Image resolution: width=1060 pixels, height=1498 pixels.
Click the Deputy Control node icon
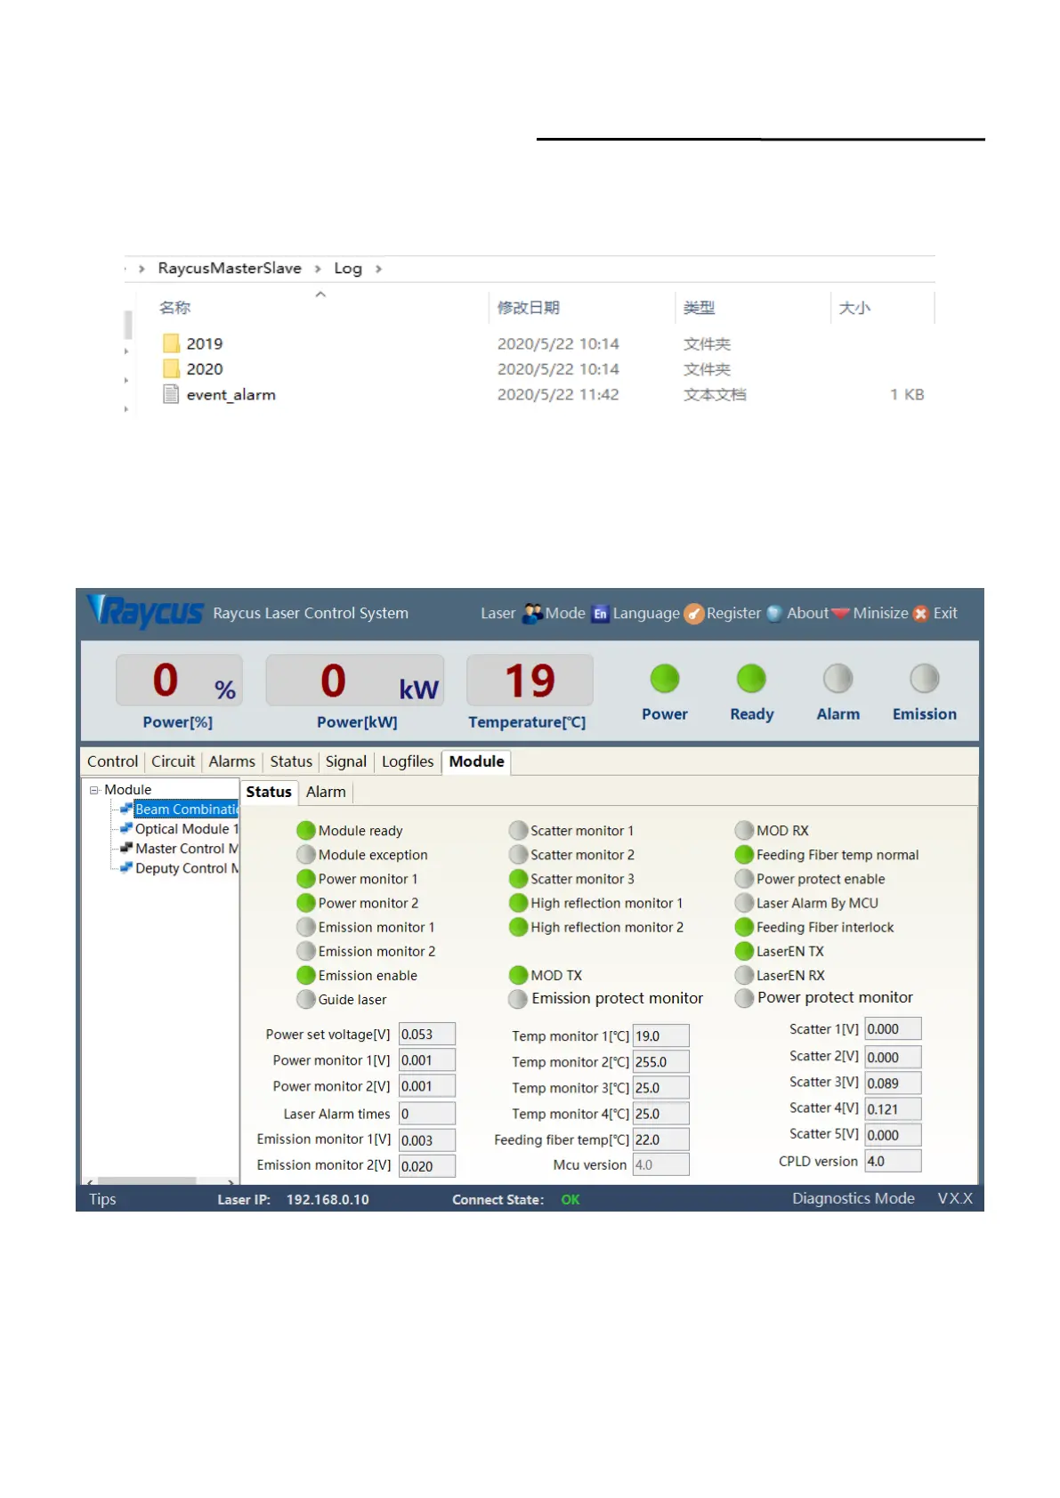tap(126, 867)
